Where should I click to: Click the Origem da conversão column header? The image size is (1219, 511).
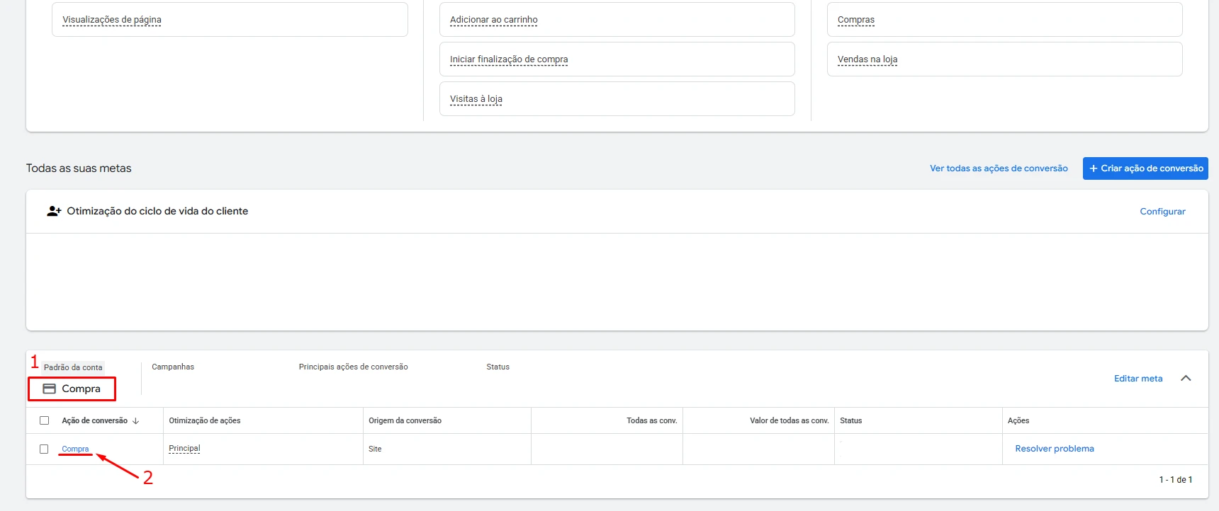click(x=405, y=420)
